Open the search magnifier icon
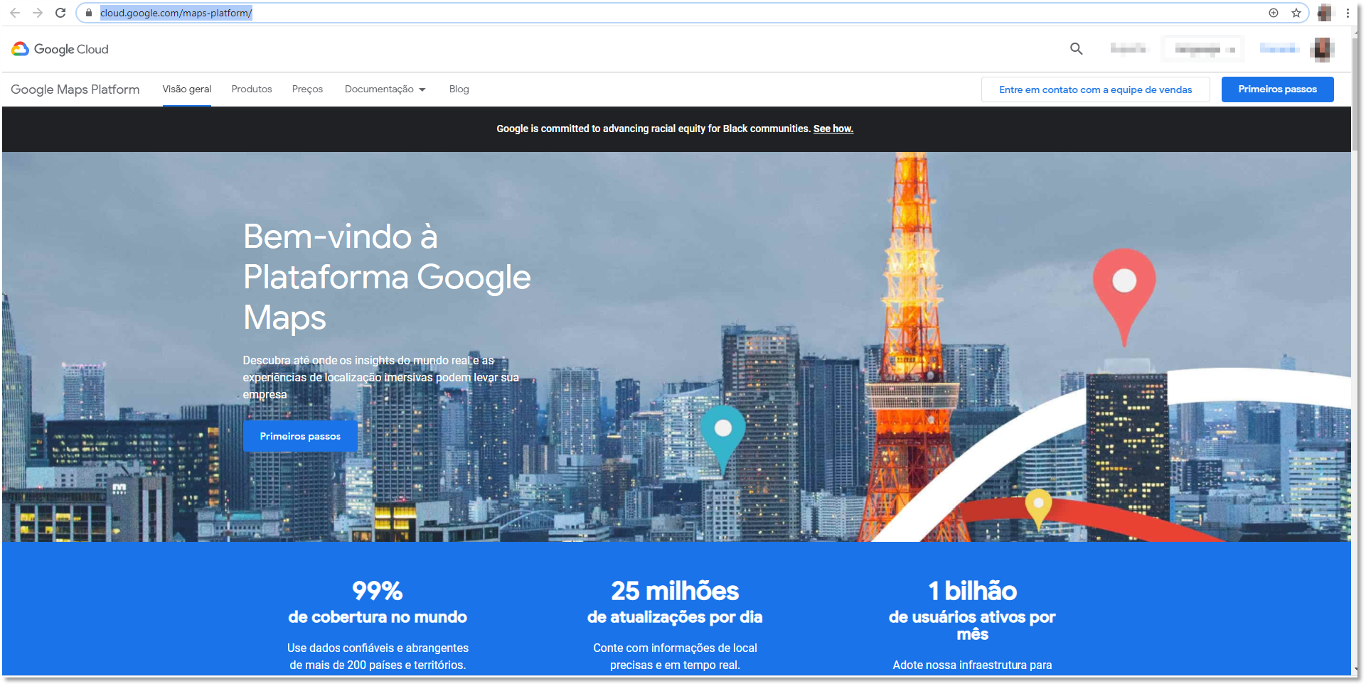 pyautogui.click(x=1077, y=48)
